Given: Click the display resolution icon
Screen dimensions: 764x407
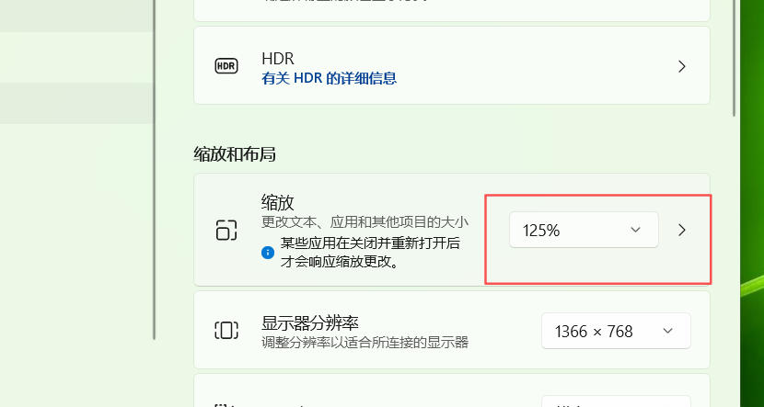Looking at the screenshot, I should tap(226, 331).
